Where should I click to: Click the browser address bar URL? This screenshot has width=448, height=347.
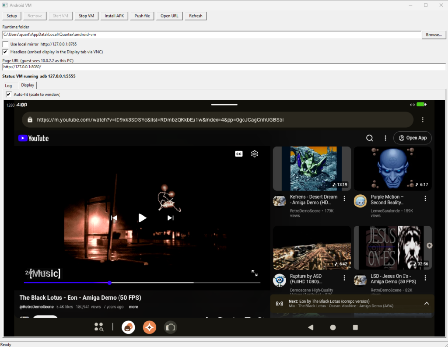160,120
